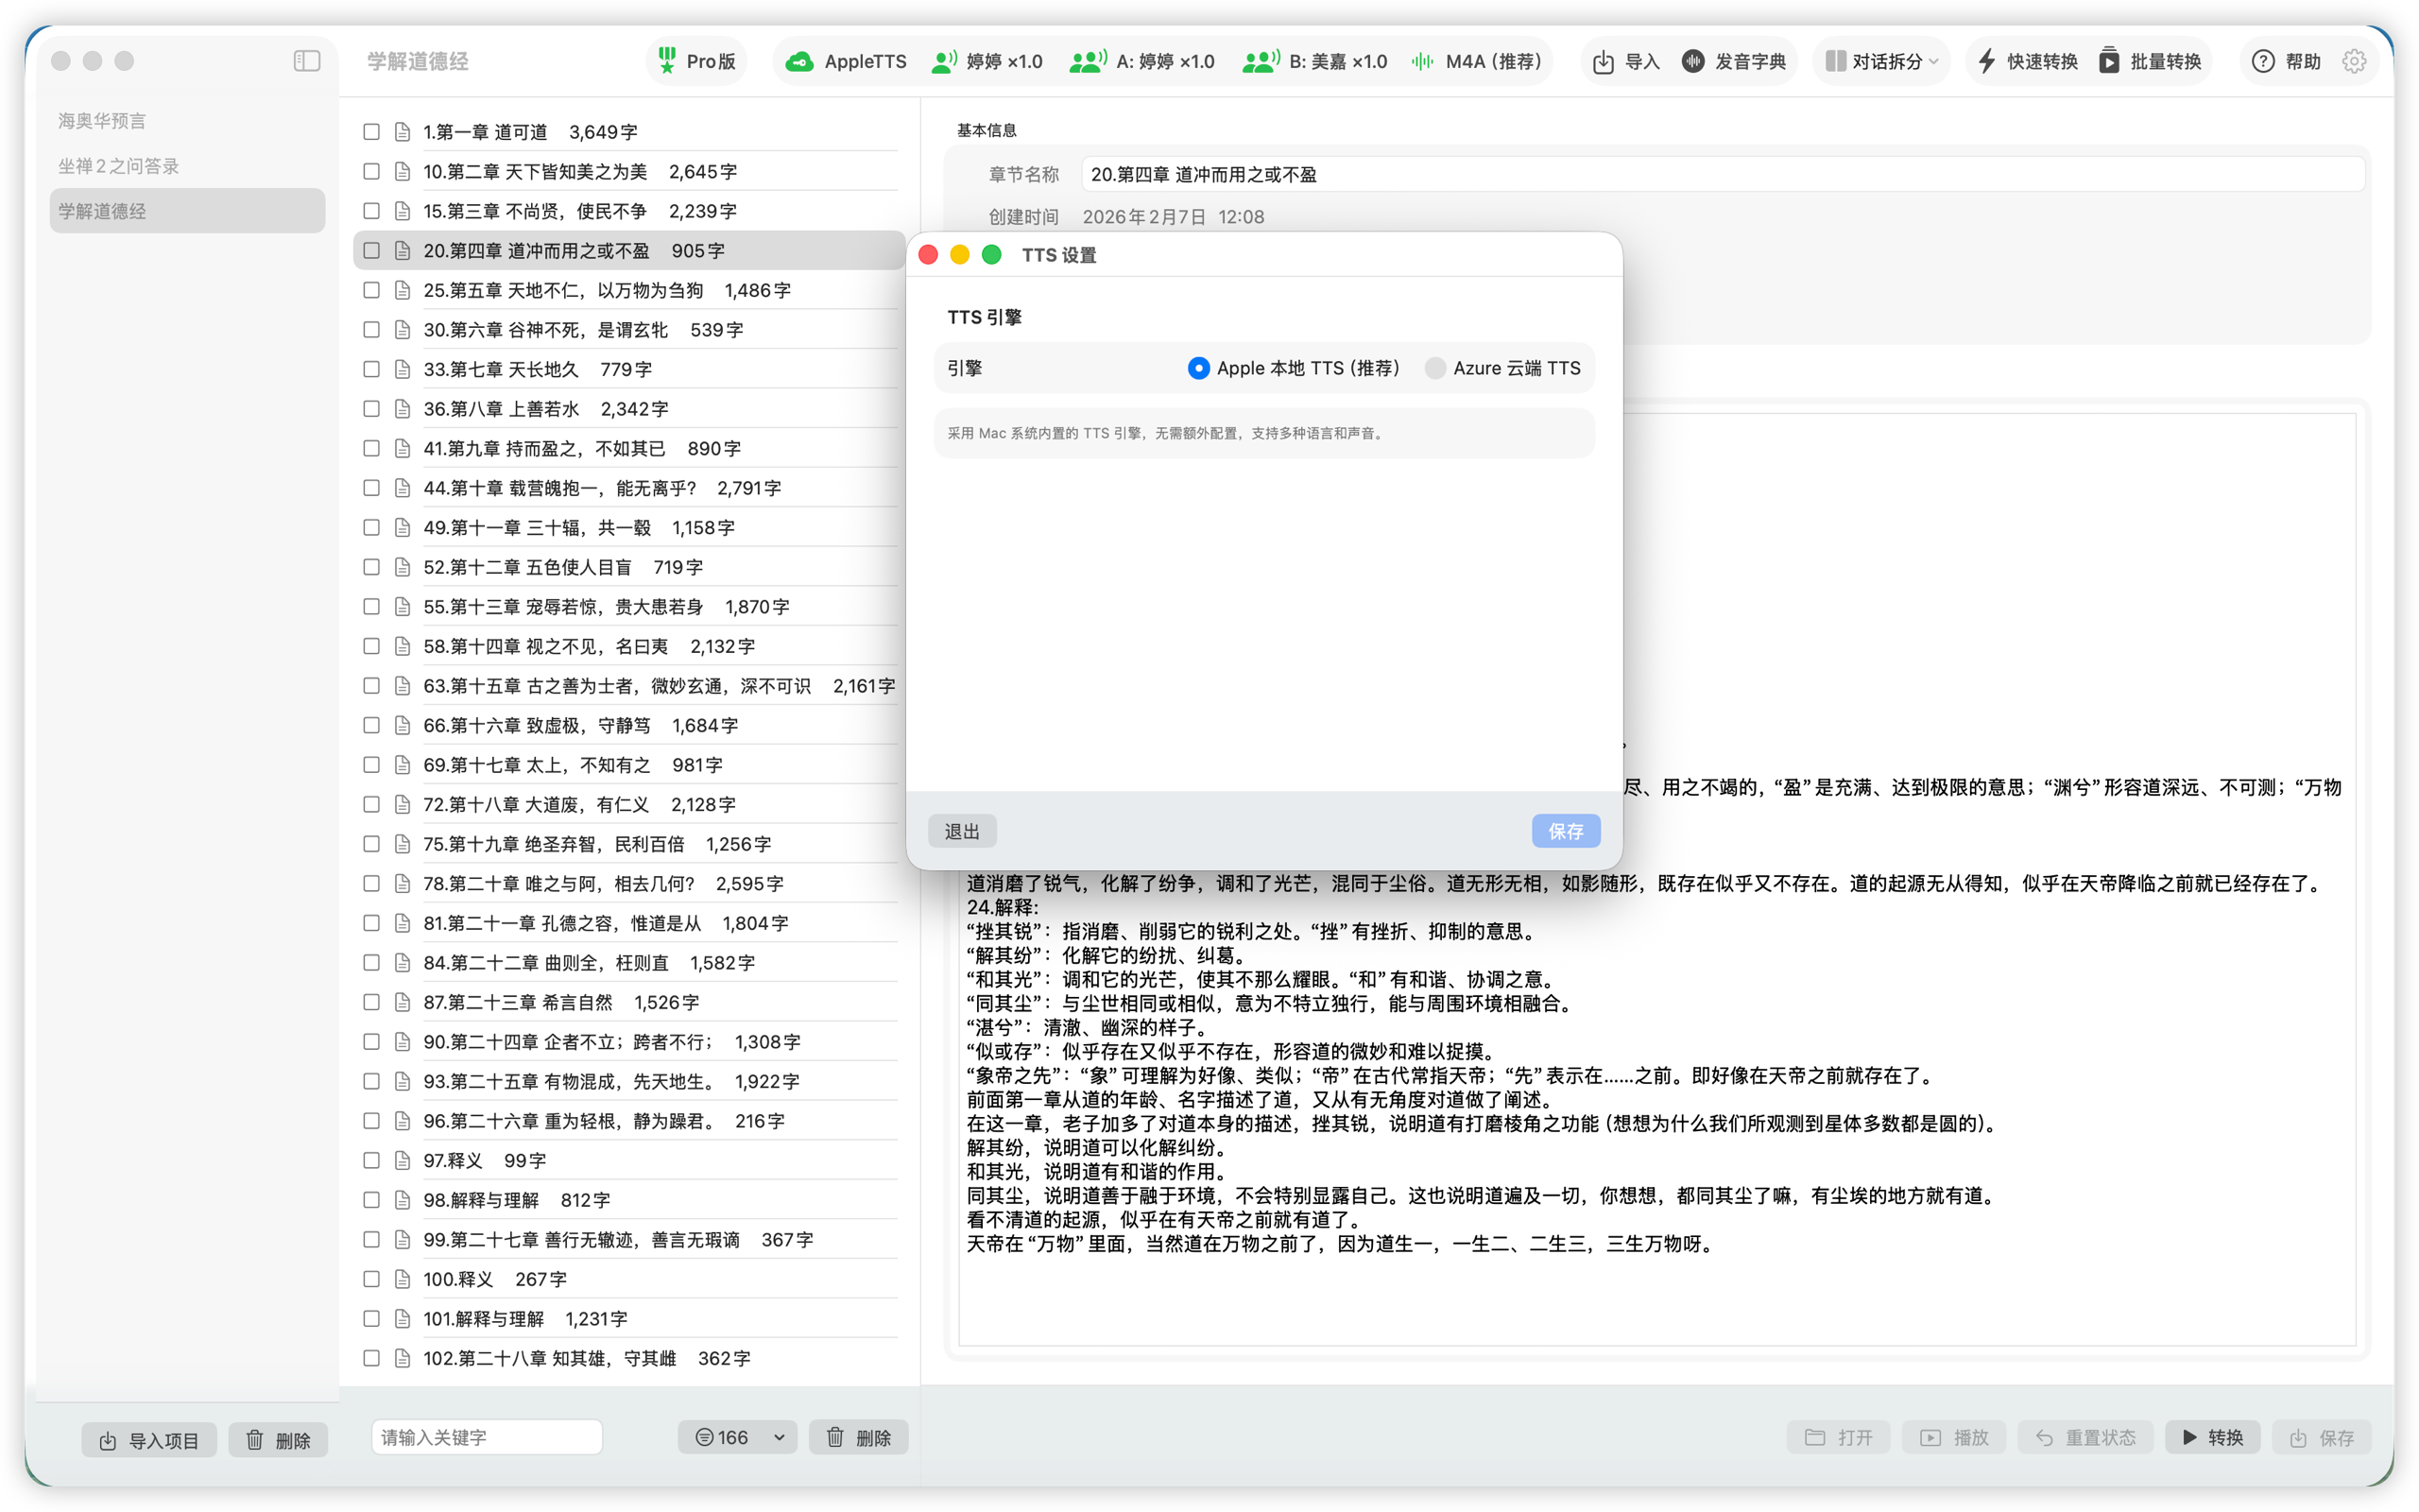The height and width of the screenshot is (1512, 2419).
Task: Click document icon of 97.释义
Action: 403,1160
